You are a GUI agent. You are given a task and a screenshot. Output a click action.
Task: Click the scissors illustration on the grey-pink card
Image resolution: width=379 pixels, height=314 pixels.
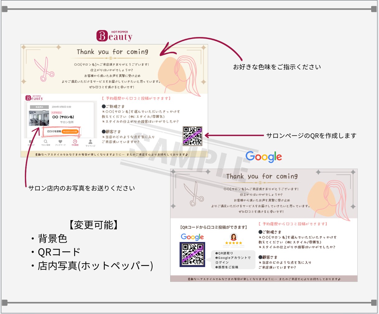[194, 194]
